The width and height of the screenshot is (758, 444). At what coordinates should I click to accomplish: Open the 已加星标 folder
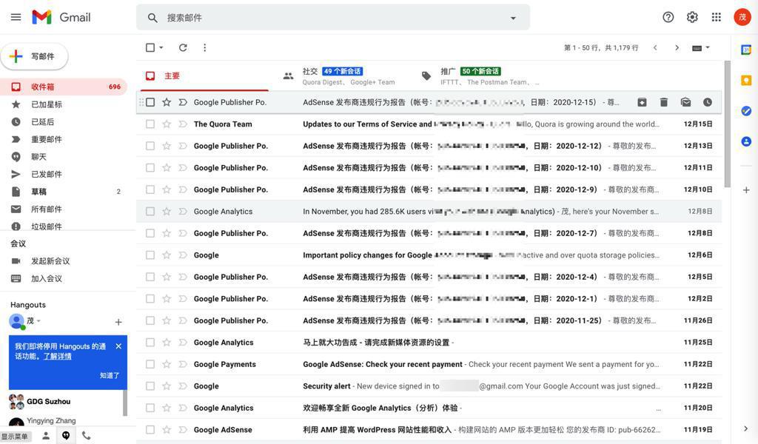(x=64, y=104)
